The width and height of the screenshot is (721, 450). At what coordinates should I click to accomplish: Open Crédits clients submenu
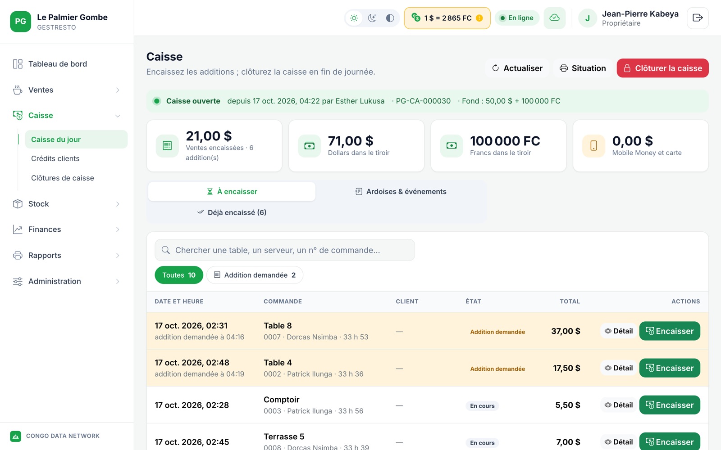coord(76,158)
